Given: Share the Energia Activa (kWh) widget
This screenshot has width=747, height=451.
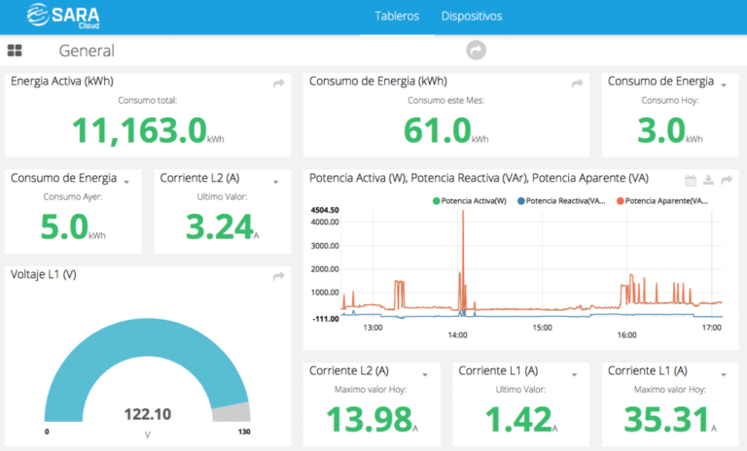Looking at the screenshot, I should pos(279,85).
